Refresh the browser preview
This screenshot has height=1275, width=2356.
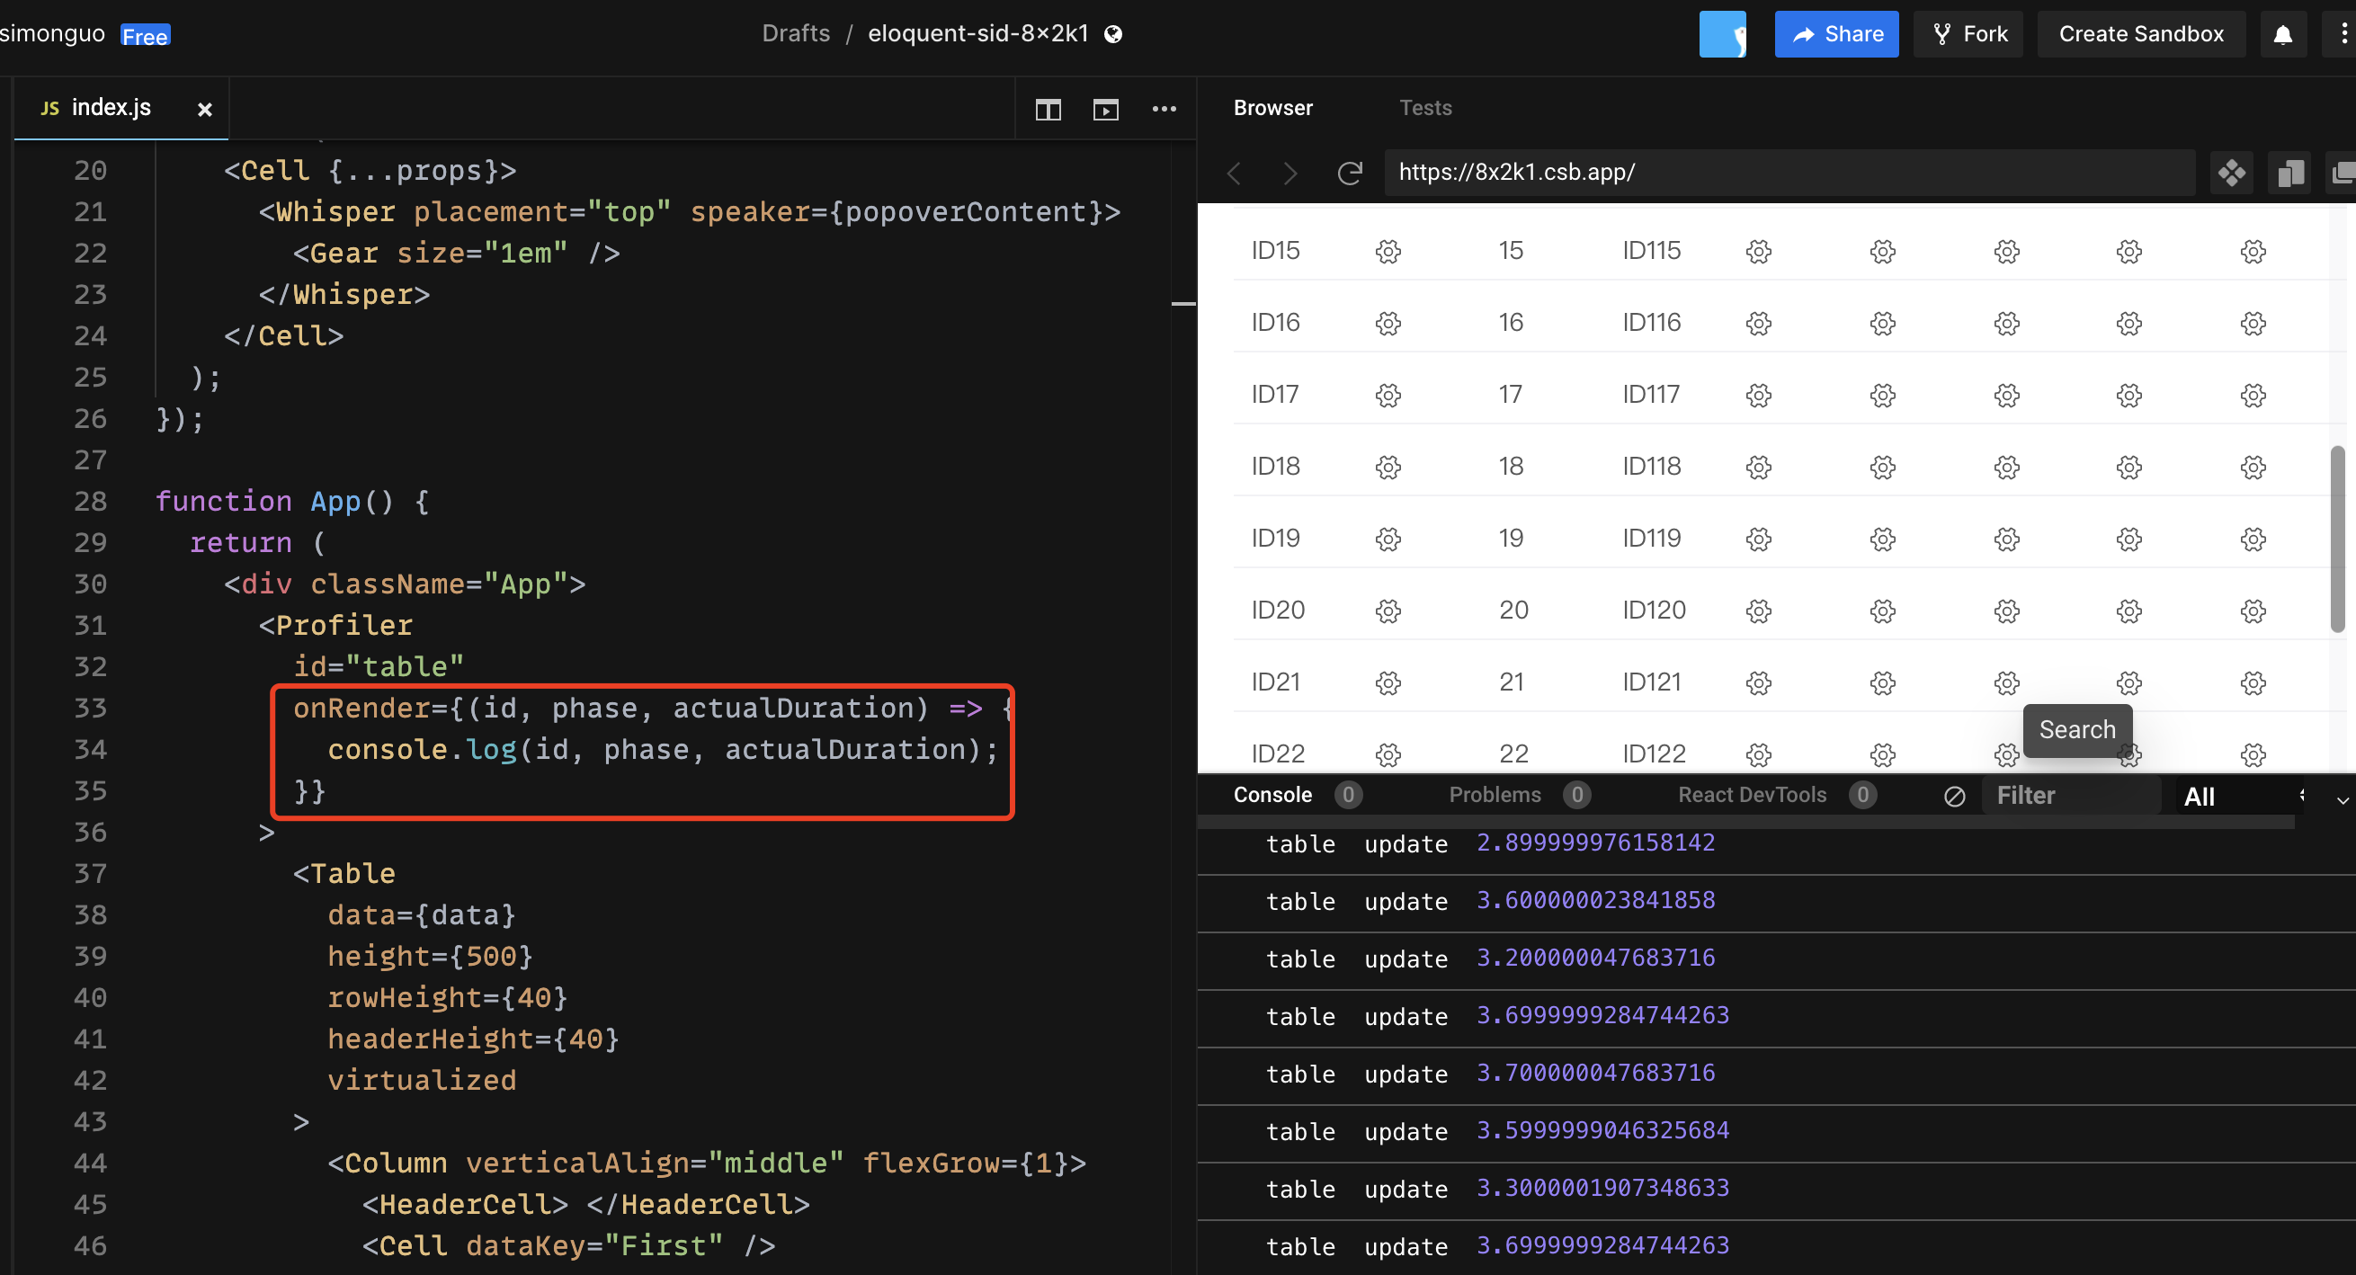1349,173
